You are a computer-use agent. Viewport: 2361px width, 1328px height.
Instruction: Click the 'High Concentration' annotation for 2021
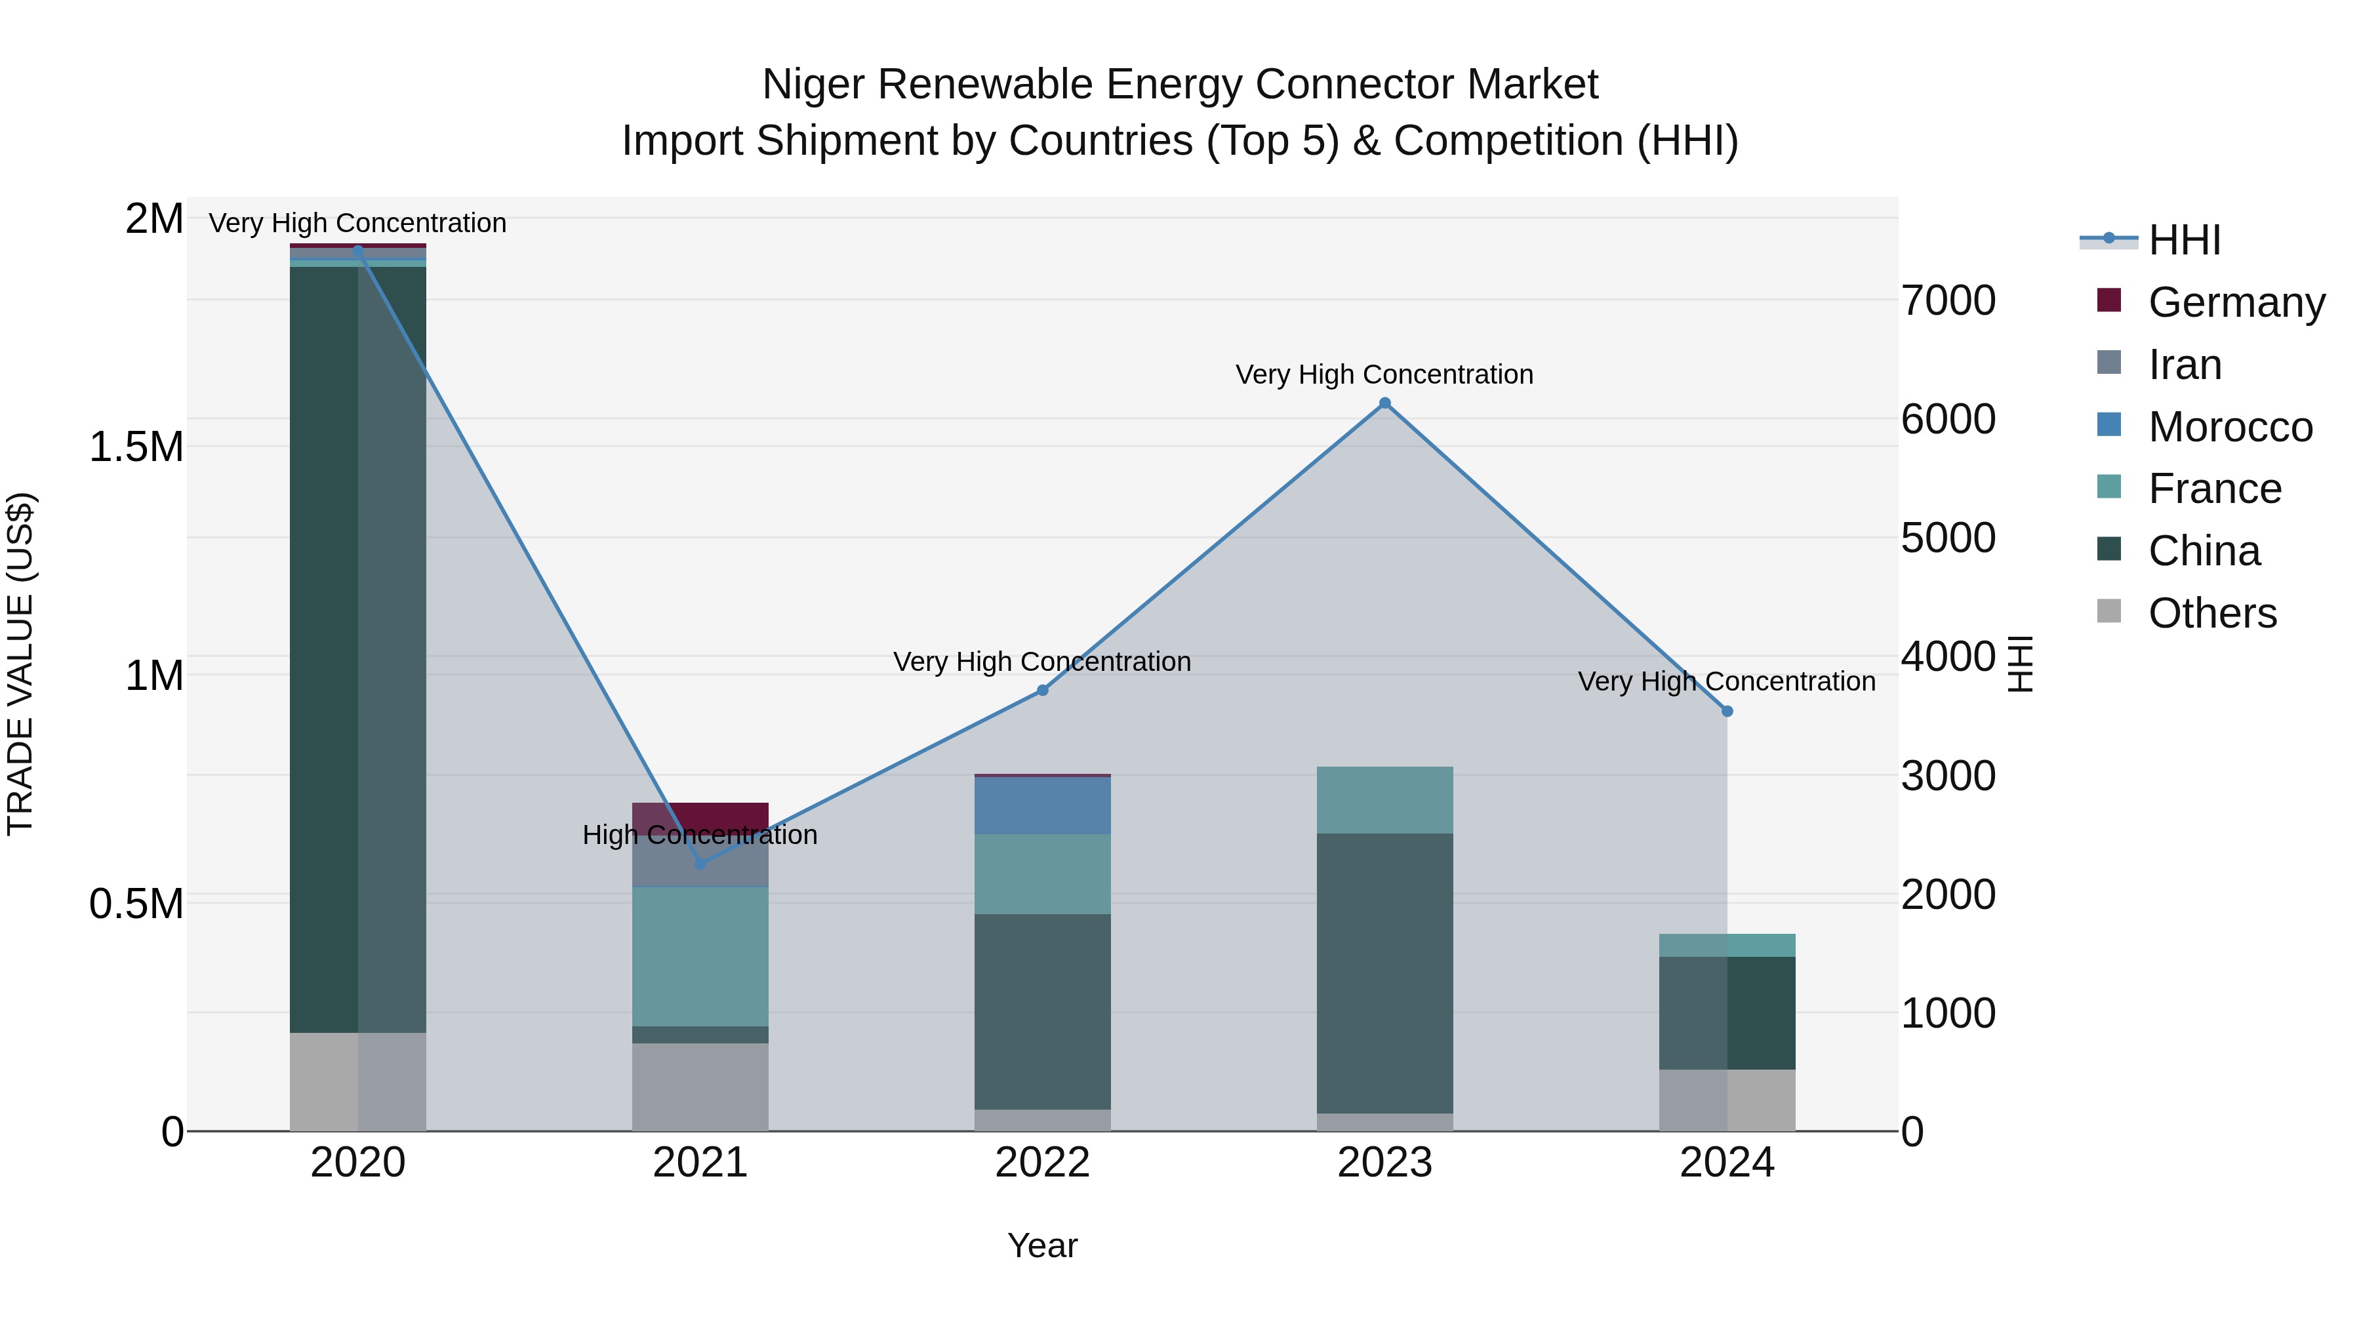coord(700,835)
